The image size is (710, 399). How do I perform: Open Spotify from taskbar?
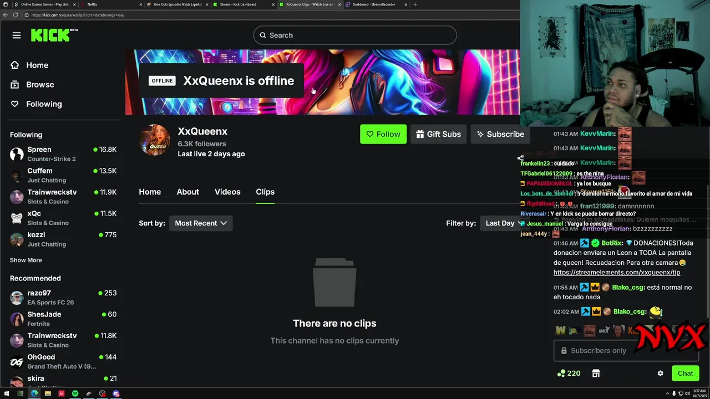click(75, 393)
